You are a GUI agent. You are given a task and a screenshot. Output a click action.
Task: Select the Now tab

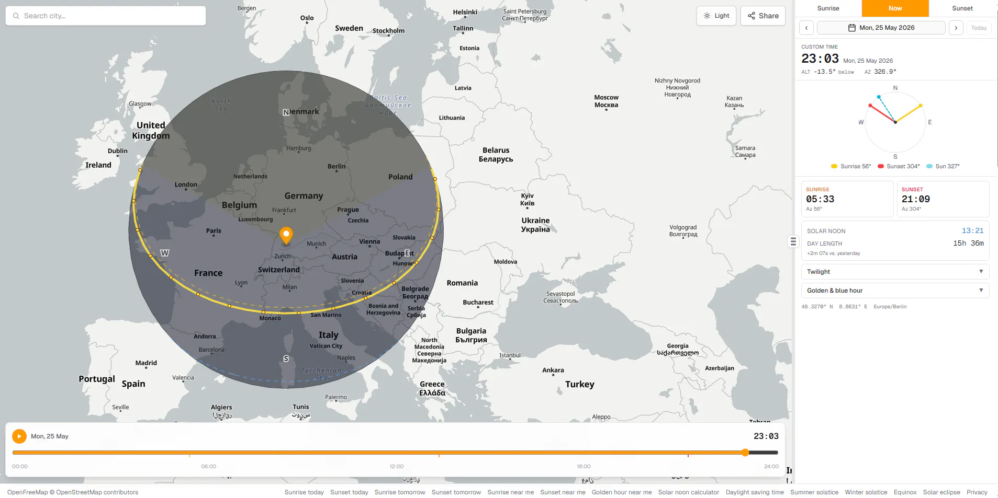tap(895, 8)
